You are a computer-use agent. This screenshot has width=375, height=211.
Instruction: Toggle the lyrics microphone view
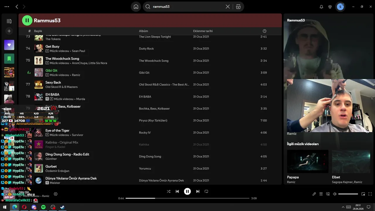click(314, 194)
